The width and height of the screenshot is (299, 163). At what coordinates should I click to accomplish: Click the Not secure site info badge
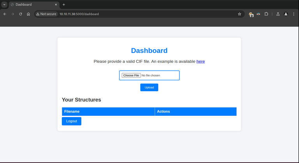click(46, 14)
